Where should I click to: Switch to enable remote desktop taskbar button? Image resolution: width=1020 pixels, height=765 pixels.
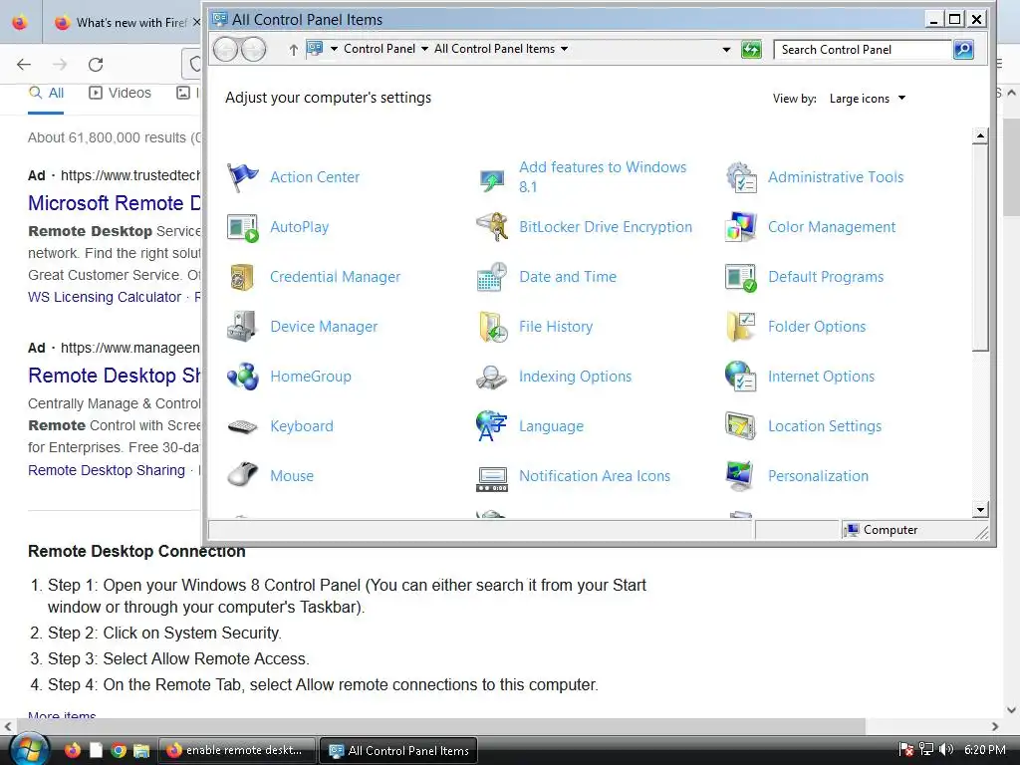coord(237,750)
